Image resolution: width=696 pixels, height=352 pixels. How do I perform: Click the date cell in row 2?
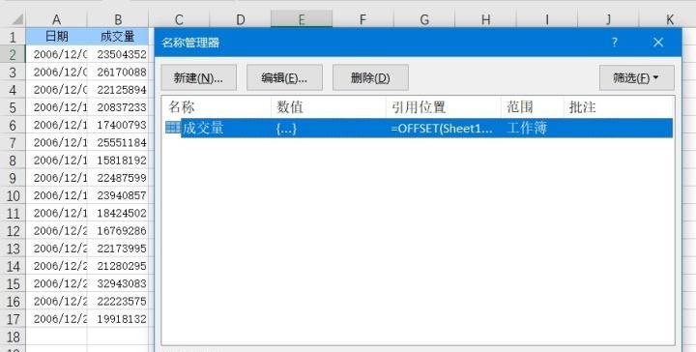coord(56,54)
